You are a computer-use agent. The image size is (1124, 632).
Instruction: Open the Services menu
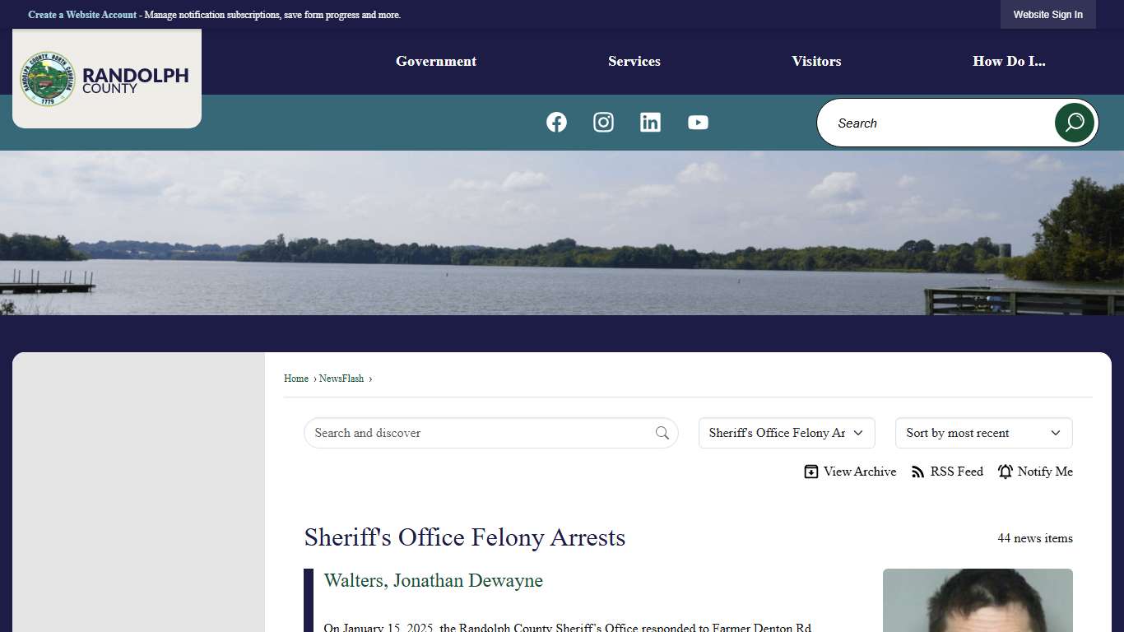coord(634,62)
